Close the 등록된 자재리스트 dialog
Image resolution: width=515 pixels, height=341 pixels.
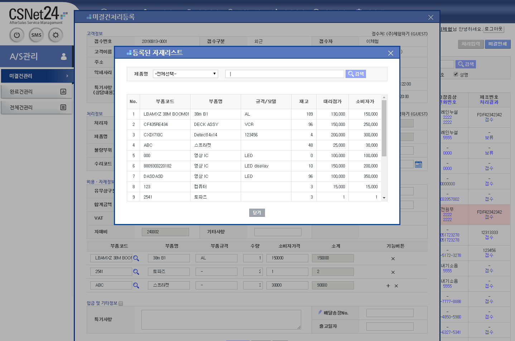pos(391,53)
